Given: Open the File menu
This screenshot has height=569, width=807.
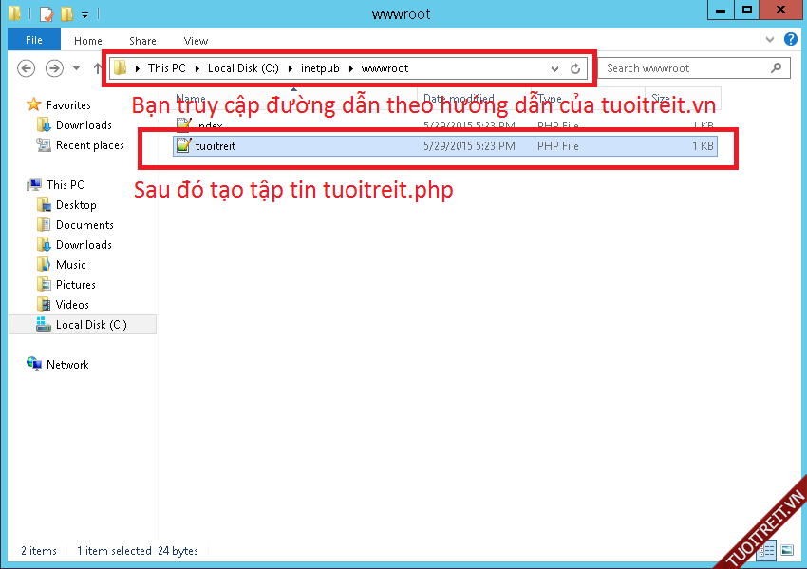Looking at the screenshot, I should (x=33, y=41).
